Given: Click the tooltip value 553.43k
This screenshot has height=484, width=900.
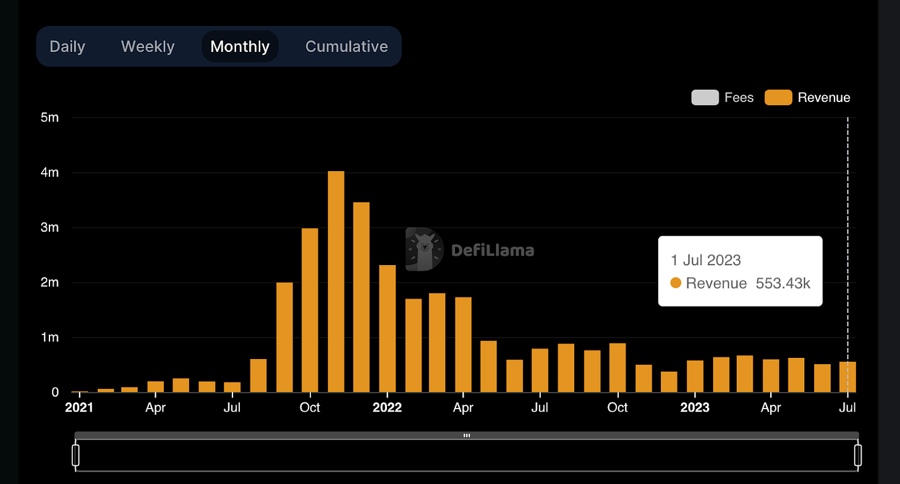Looking at the screenshot, I should (783, 283).
